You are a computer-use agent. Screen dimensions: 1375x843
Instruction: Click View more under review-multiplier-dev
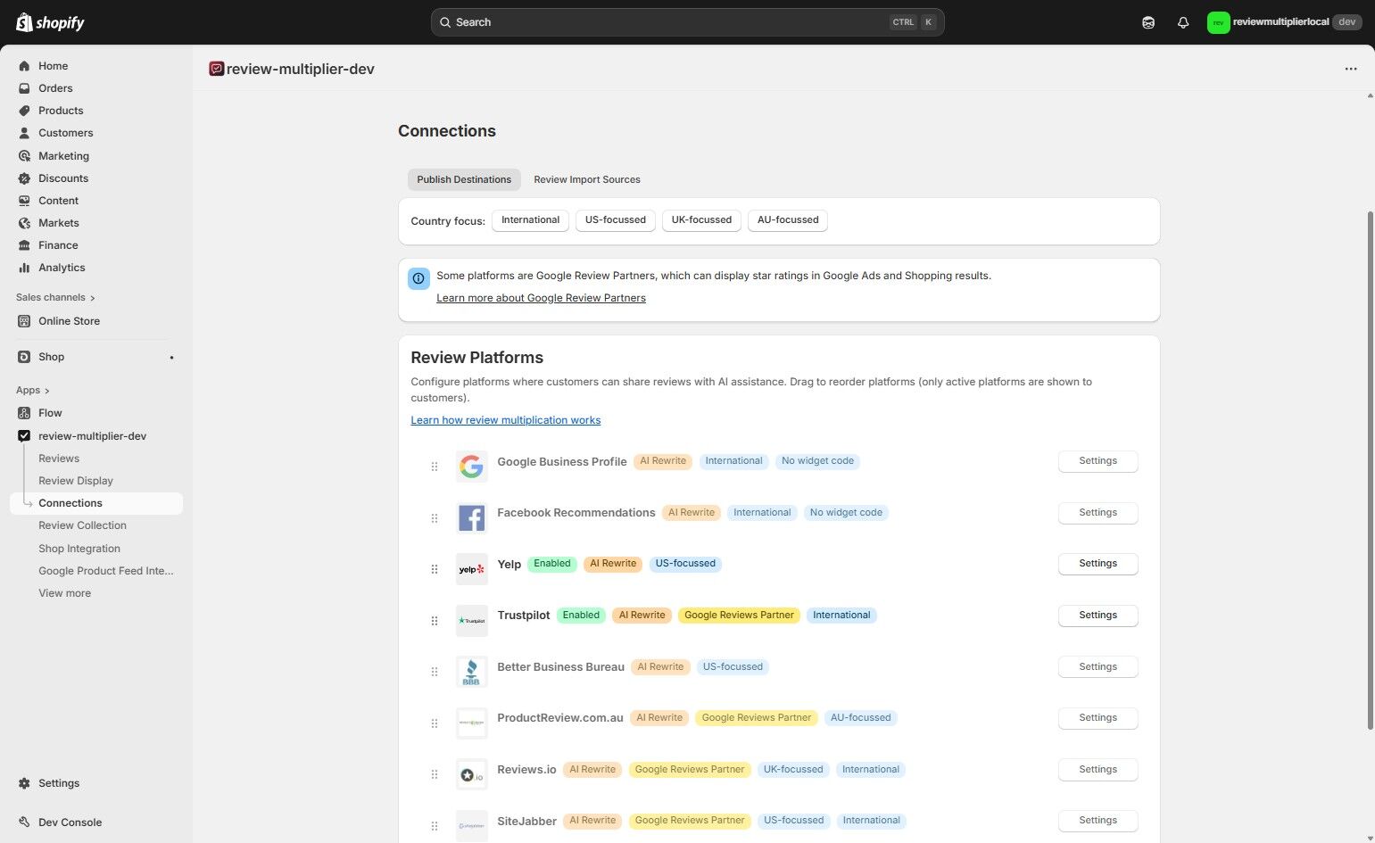tap(64, 593)
